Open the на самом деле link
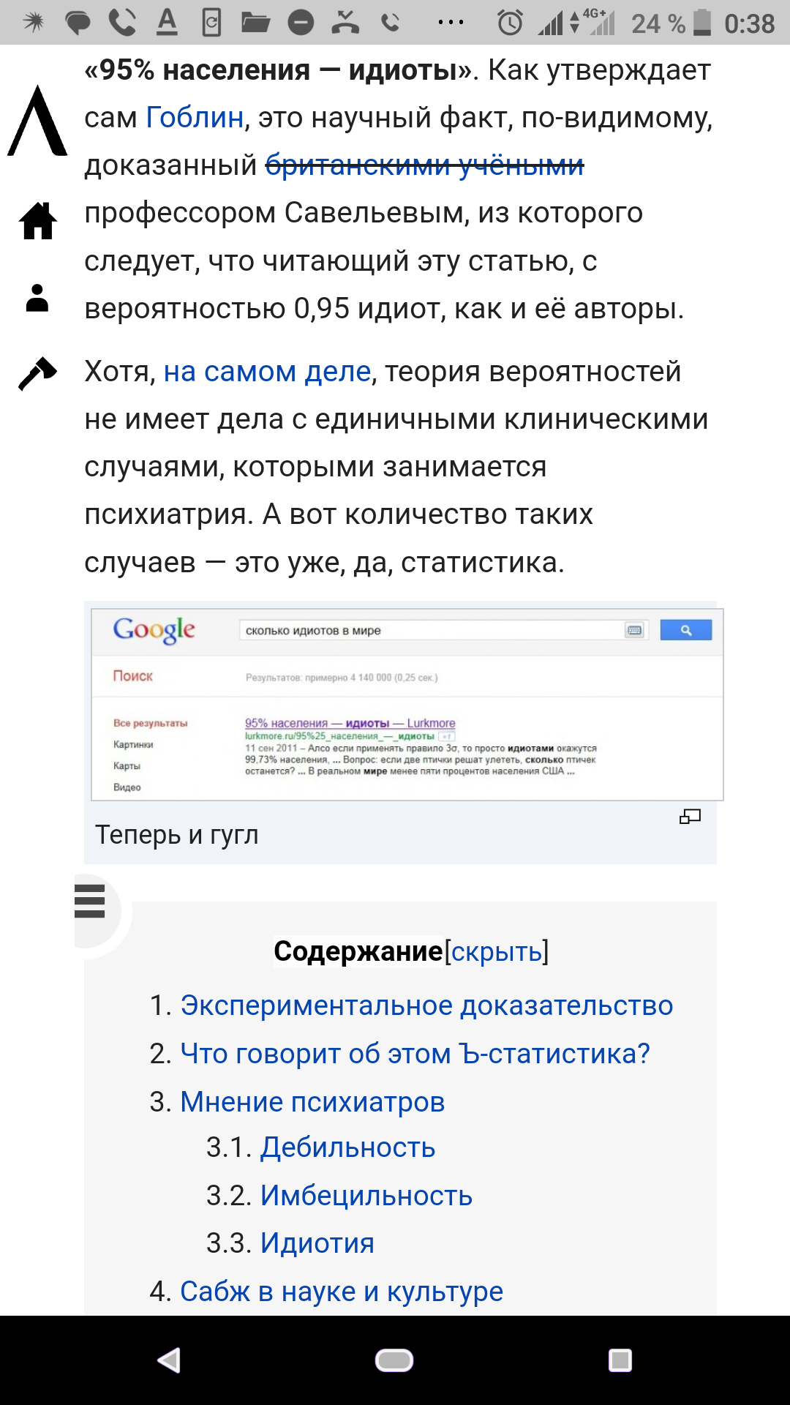Screen dimensions: 790x1405 coord(267,372)
